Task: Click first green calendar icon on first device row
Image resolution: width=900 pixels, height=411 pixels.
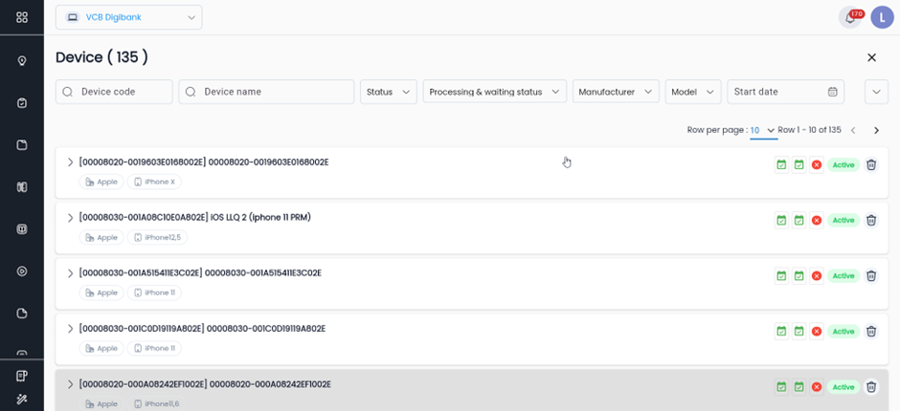Action: [x=781, y=164]
